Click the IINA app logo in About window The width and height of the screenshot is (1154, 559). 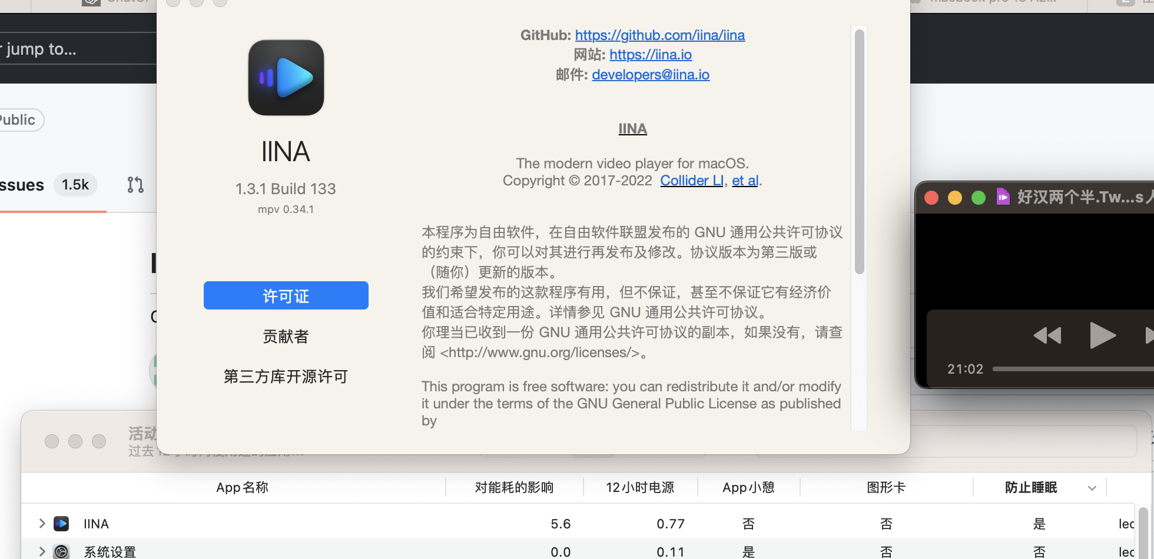click(286, 78)
